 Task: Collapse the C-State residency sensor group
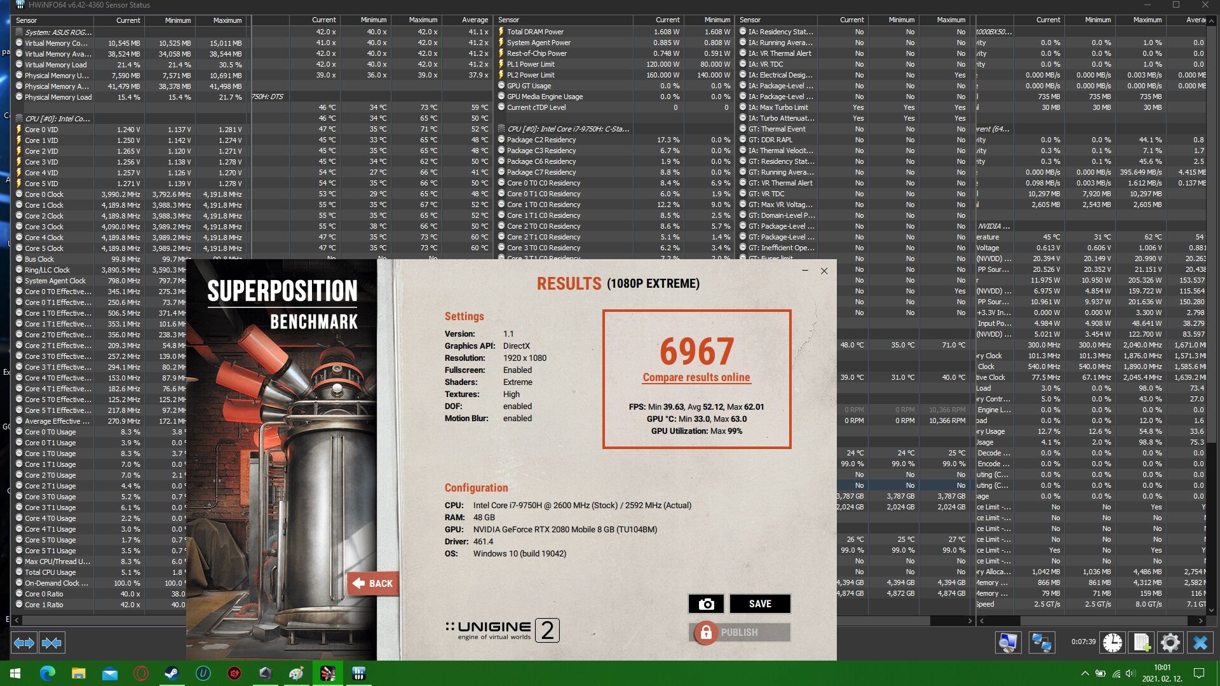[567, 129]
